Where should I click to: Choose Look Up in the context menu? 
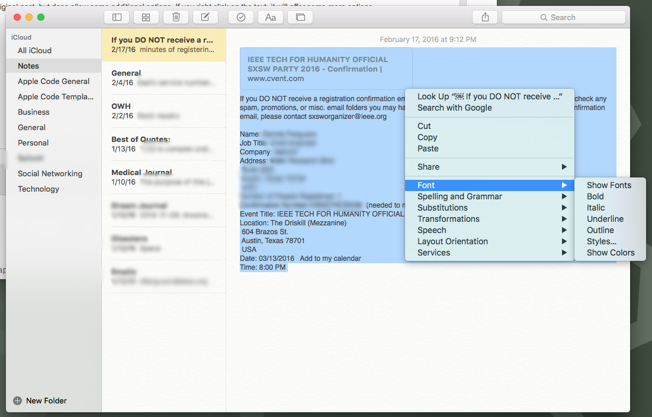coord(489,96)
